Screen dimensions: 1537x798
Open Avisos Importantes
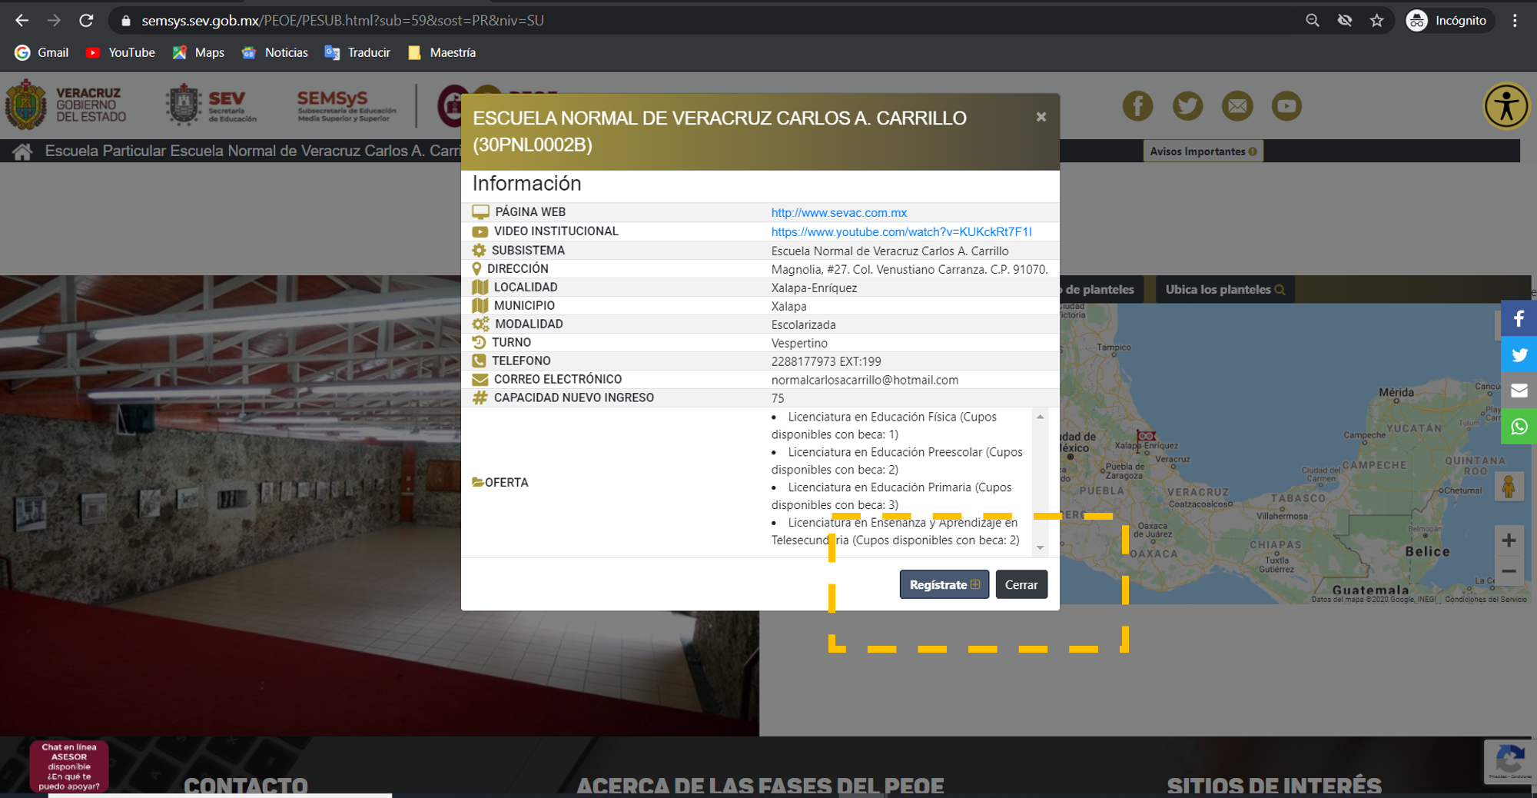coord(1203,151)
